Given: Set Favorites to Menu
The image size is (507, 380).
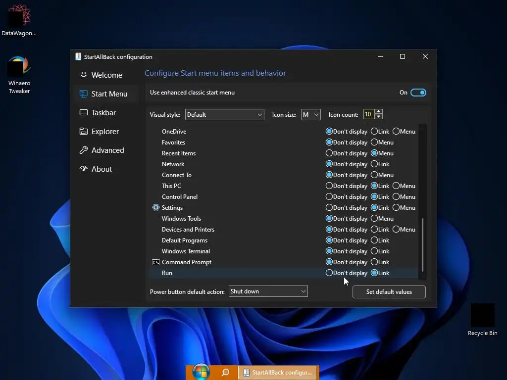Looking at the screenshot, I should [382, 142].
